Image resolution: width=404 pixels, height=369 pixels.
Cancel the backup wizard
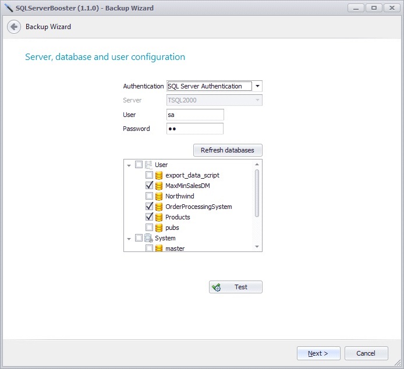point(366,353)
